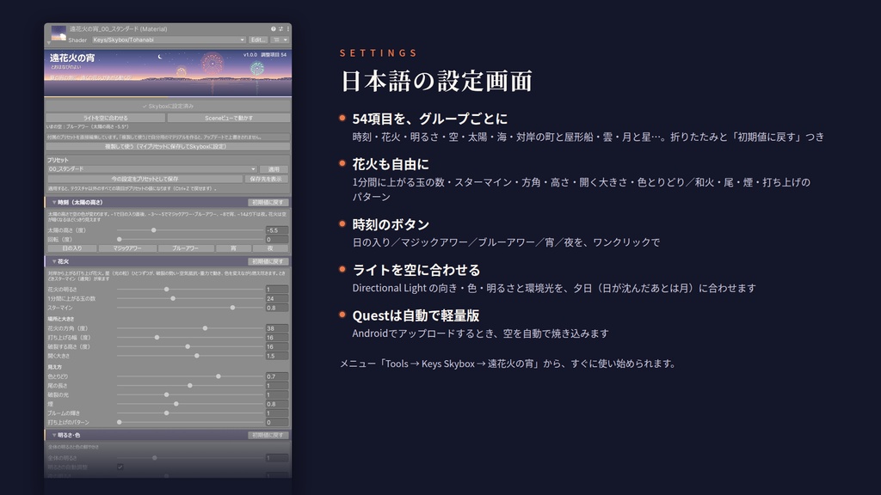Click the ライトを空に合わせる bullet heading on the slide
The image size is (881, 495).
pyautogui.click(x=416, y=270)
